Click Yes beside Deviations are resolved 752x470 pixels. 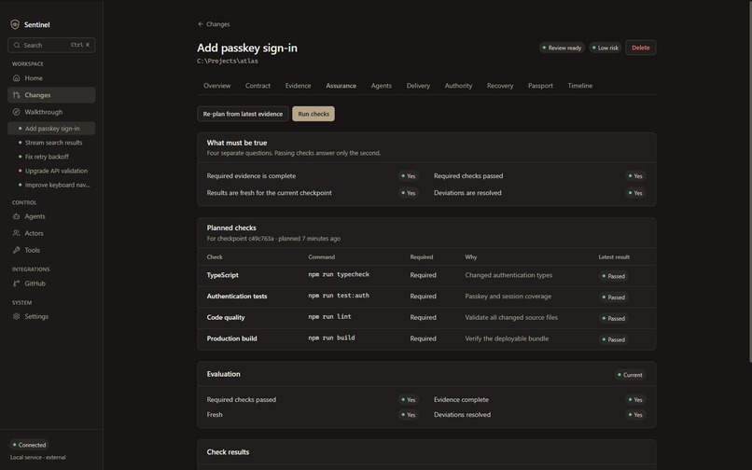tap(635, 193)
